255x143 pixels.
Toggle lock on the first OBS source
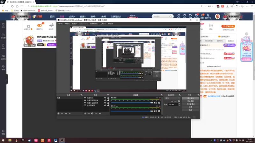(108, 98)
